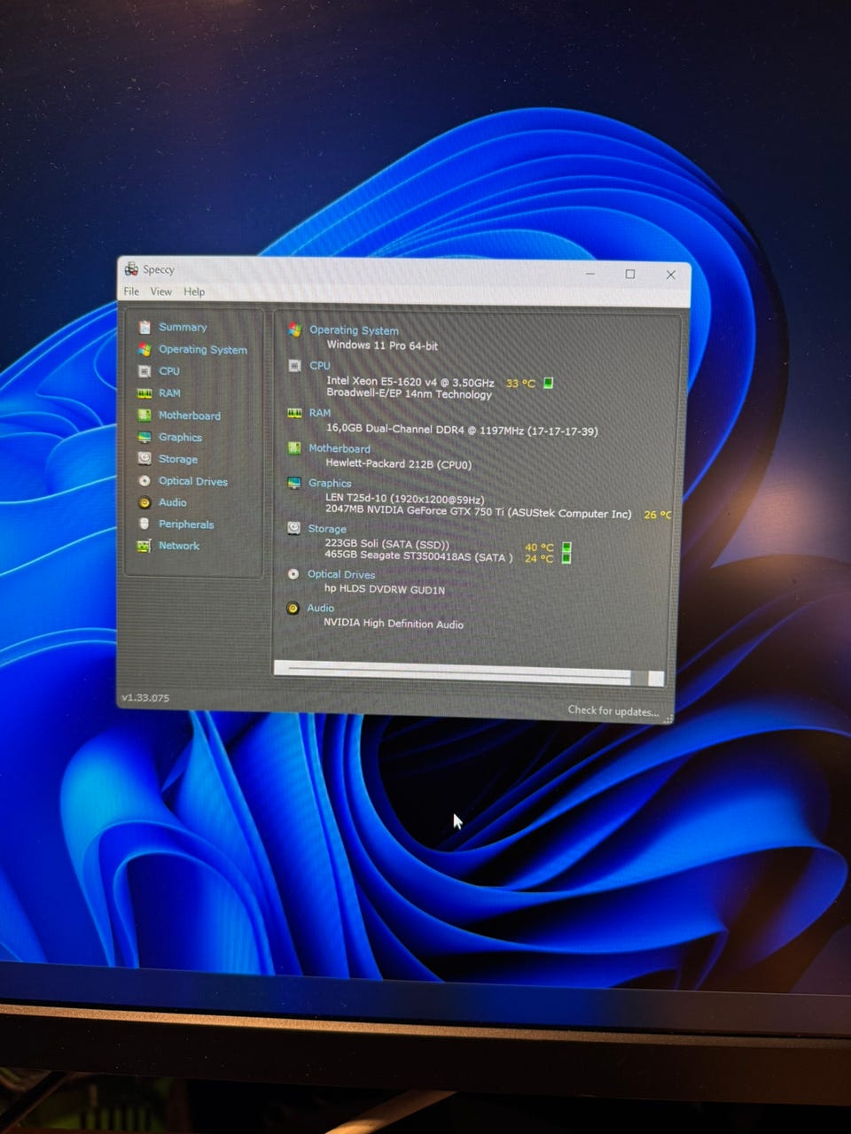Open the Help menu
The width and height of the screenshot is (851, 1134).
click(194, 291)
